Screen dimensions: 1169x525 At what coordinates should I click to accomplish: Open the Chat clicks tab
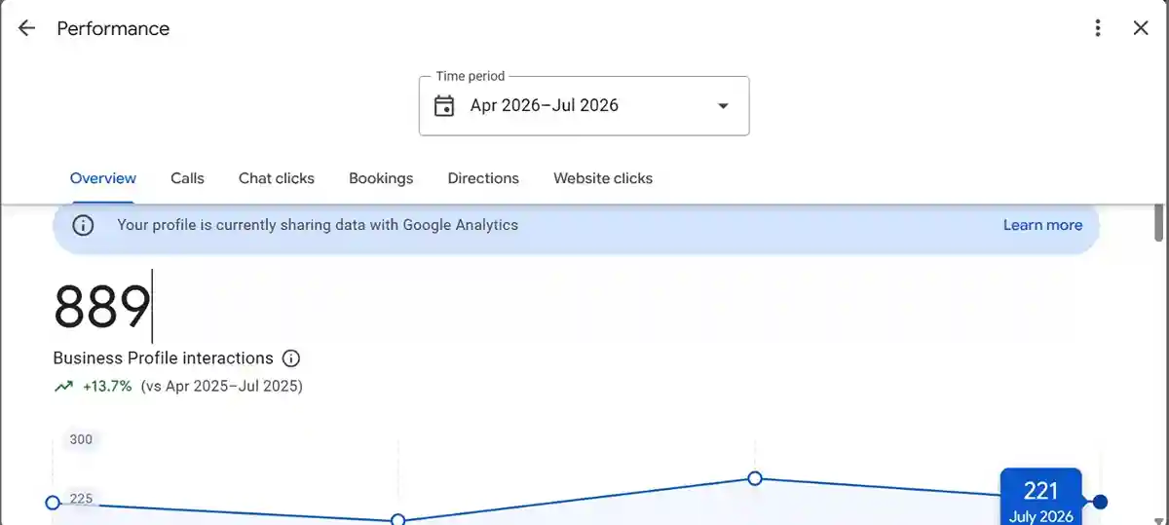tap(277, 178)
